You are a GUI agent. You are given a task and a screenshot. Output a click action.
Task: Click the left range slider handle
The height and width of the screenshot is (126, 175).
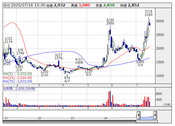(x=138, y=115)
